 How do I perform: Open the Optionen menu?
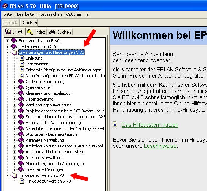point(74,14)
